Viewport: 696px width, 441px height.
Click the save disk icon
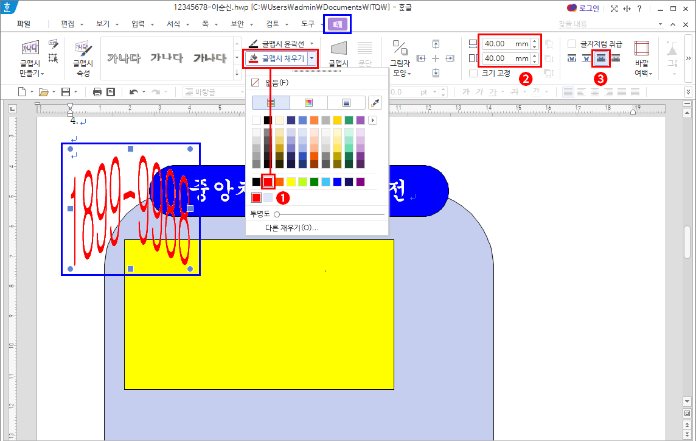[66, 92]
